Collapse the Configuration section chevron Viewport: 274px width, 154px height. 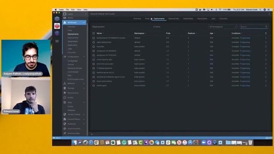[84, 57]
